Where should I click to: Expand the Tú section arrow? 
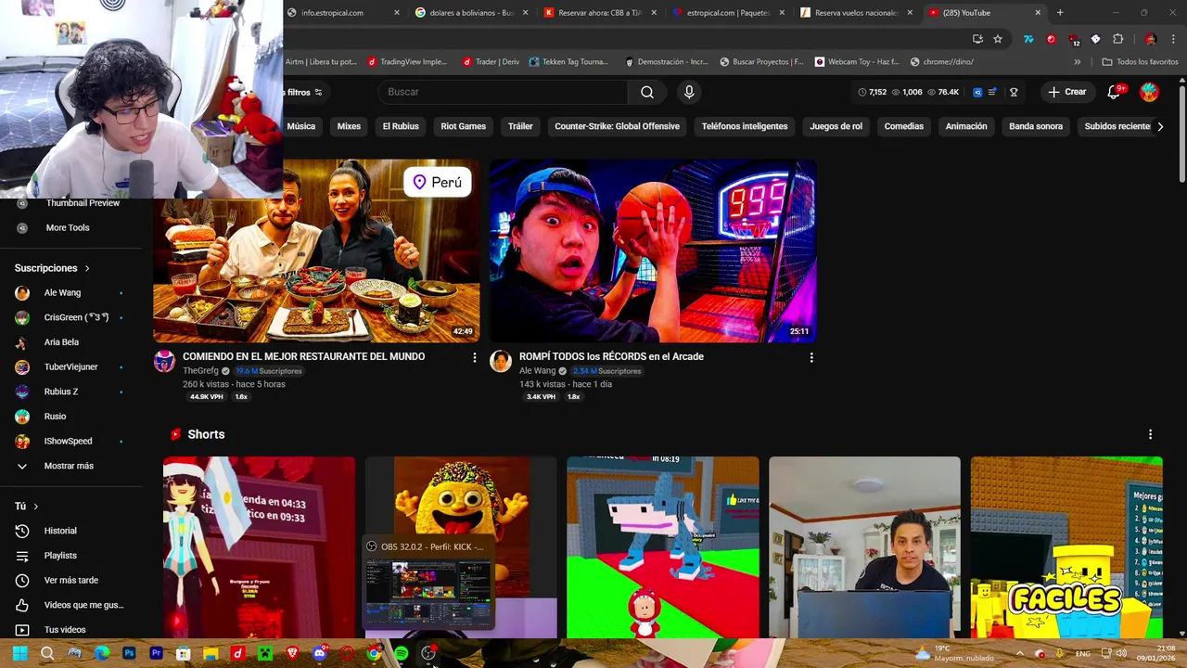click(x=35, y=507)
